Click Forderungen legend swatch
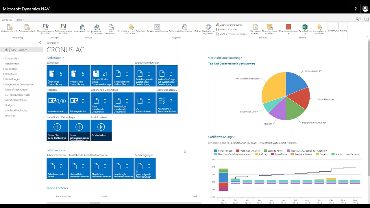Screen dimensions: 370x208 (216, 151)
